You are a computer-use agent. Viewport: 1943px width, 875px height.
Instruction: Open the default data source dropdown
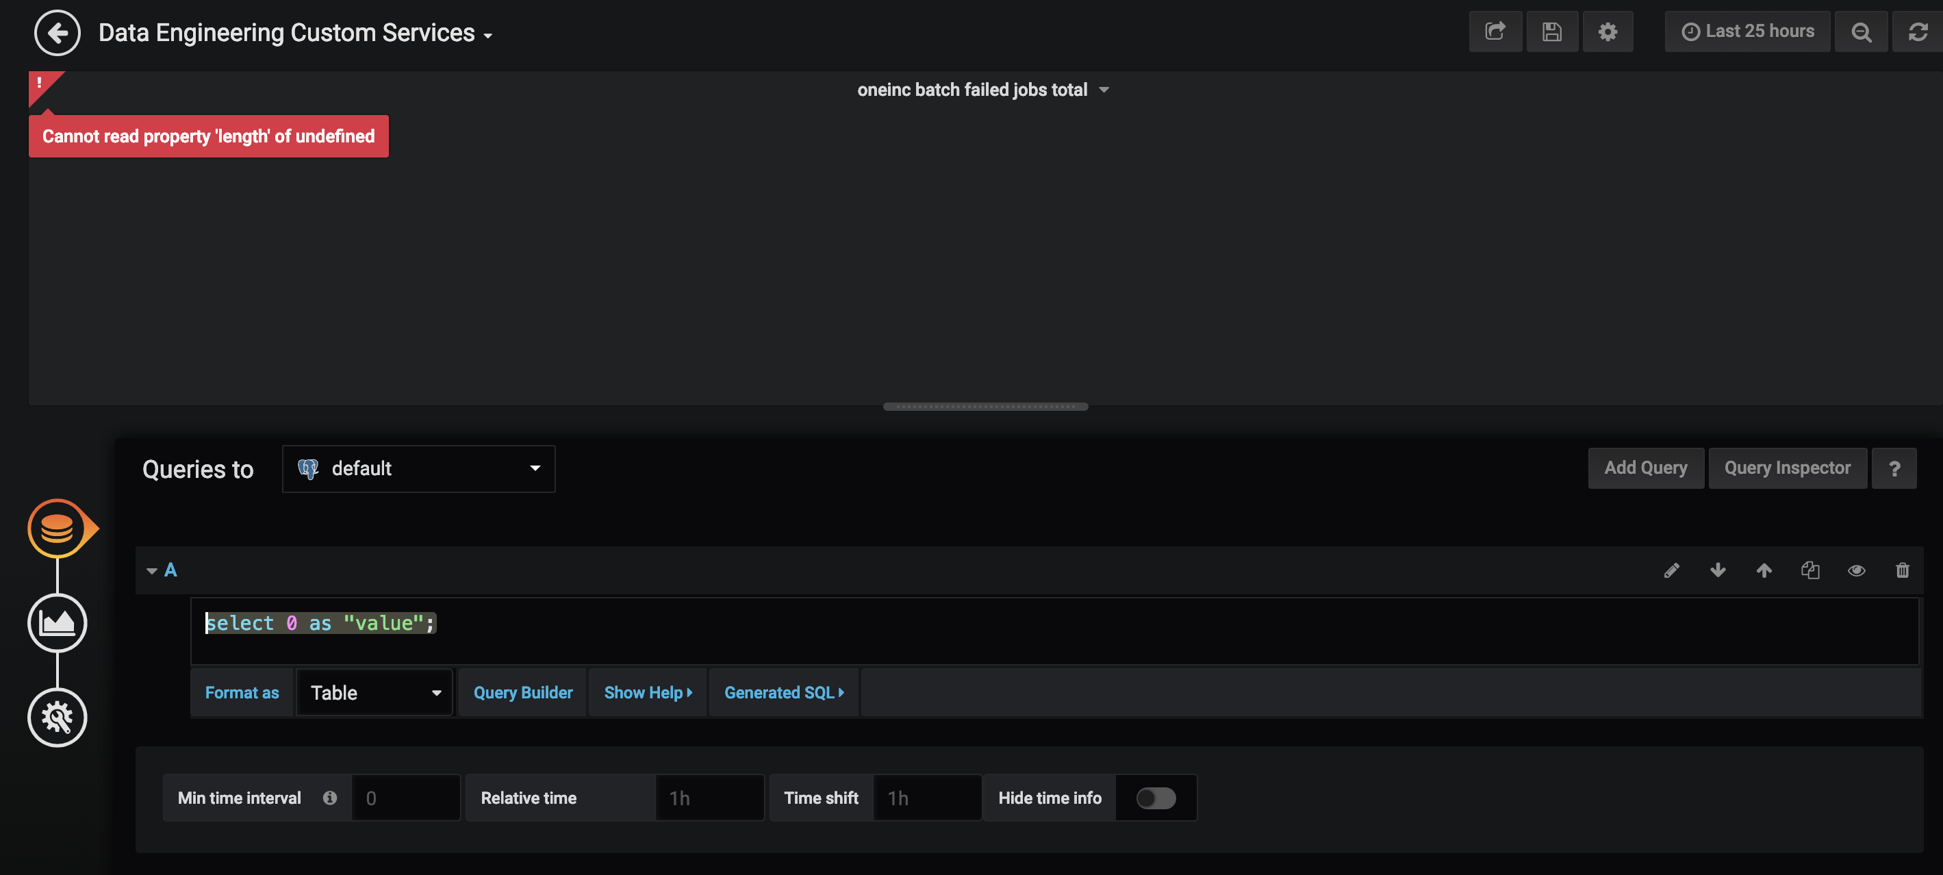(x=418, y=468)
